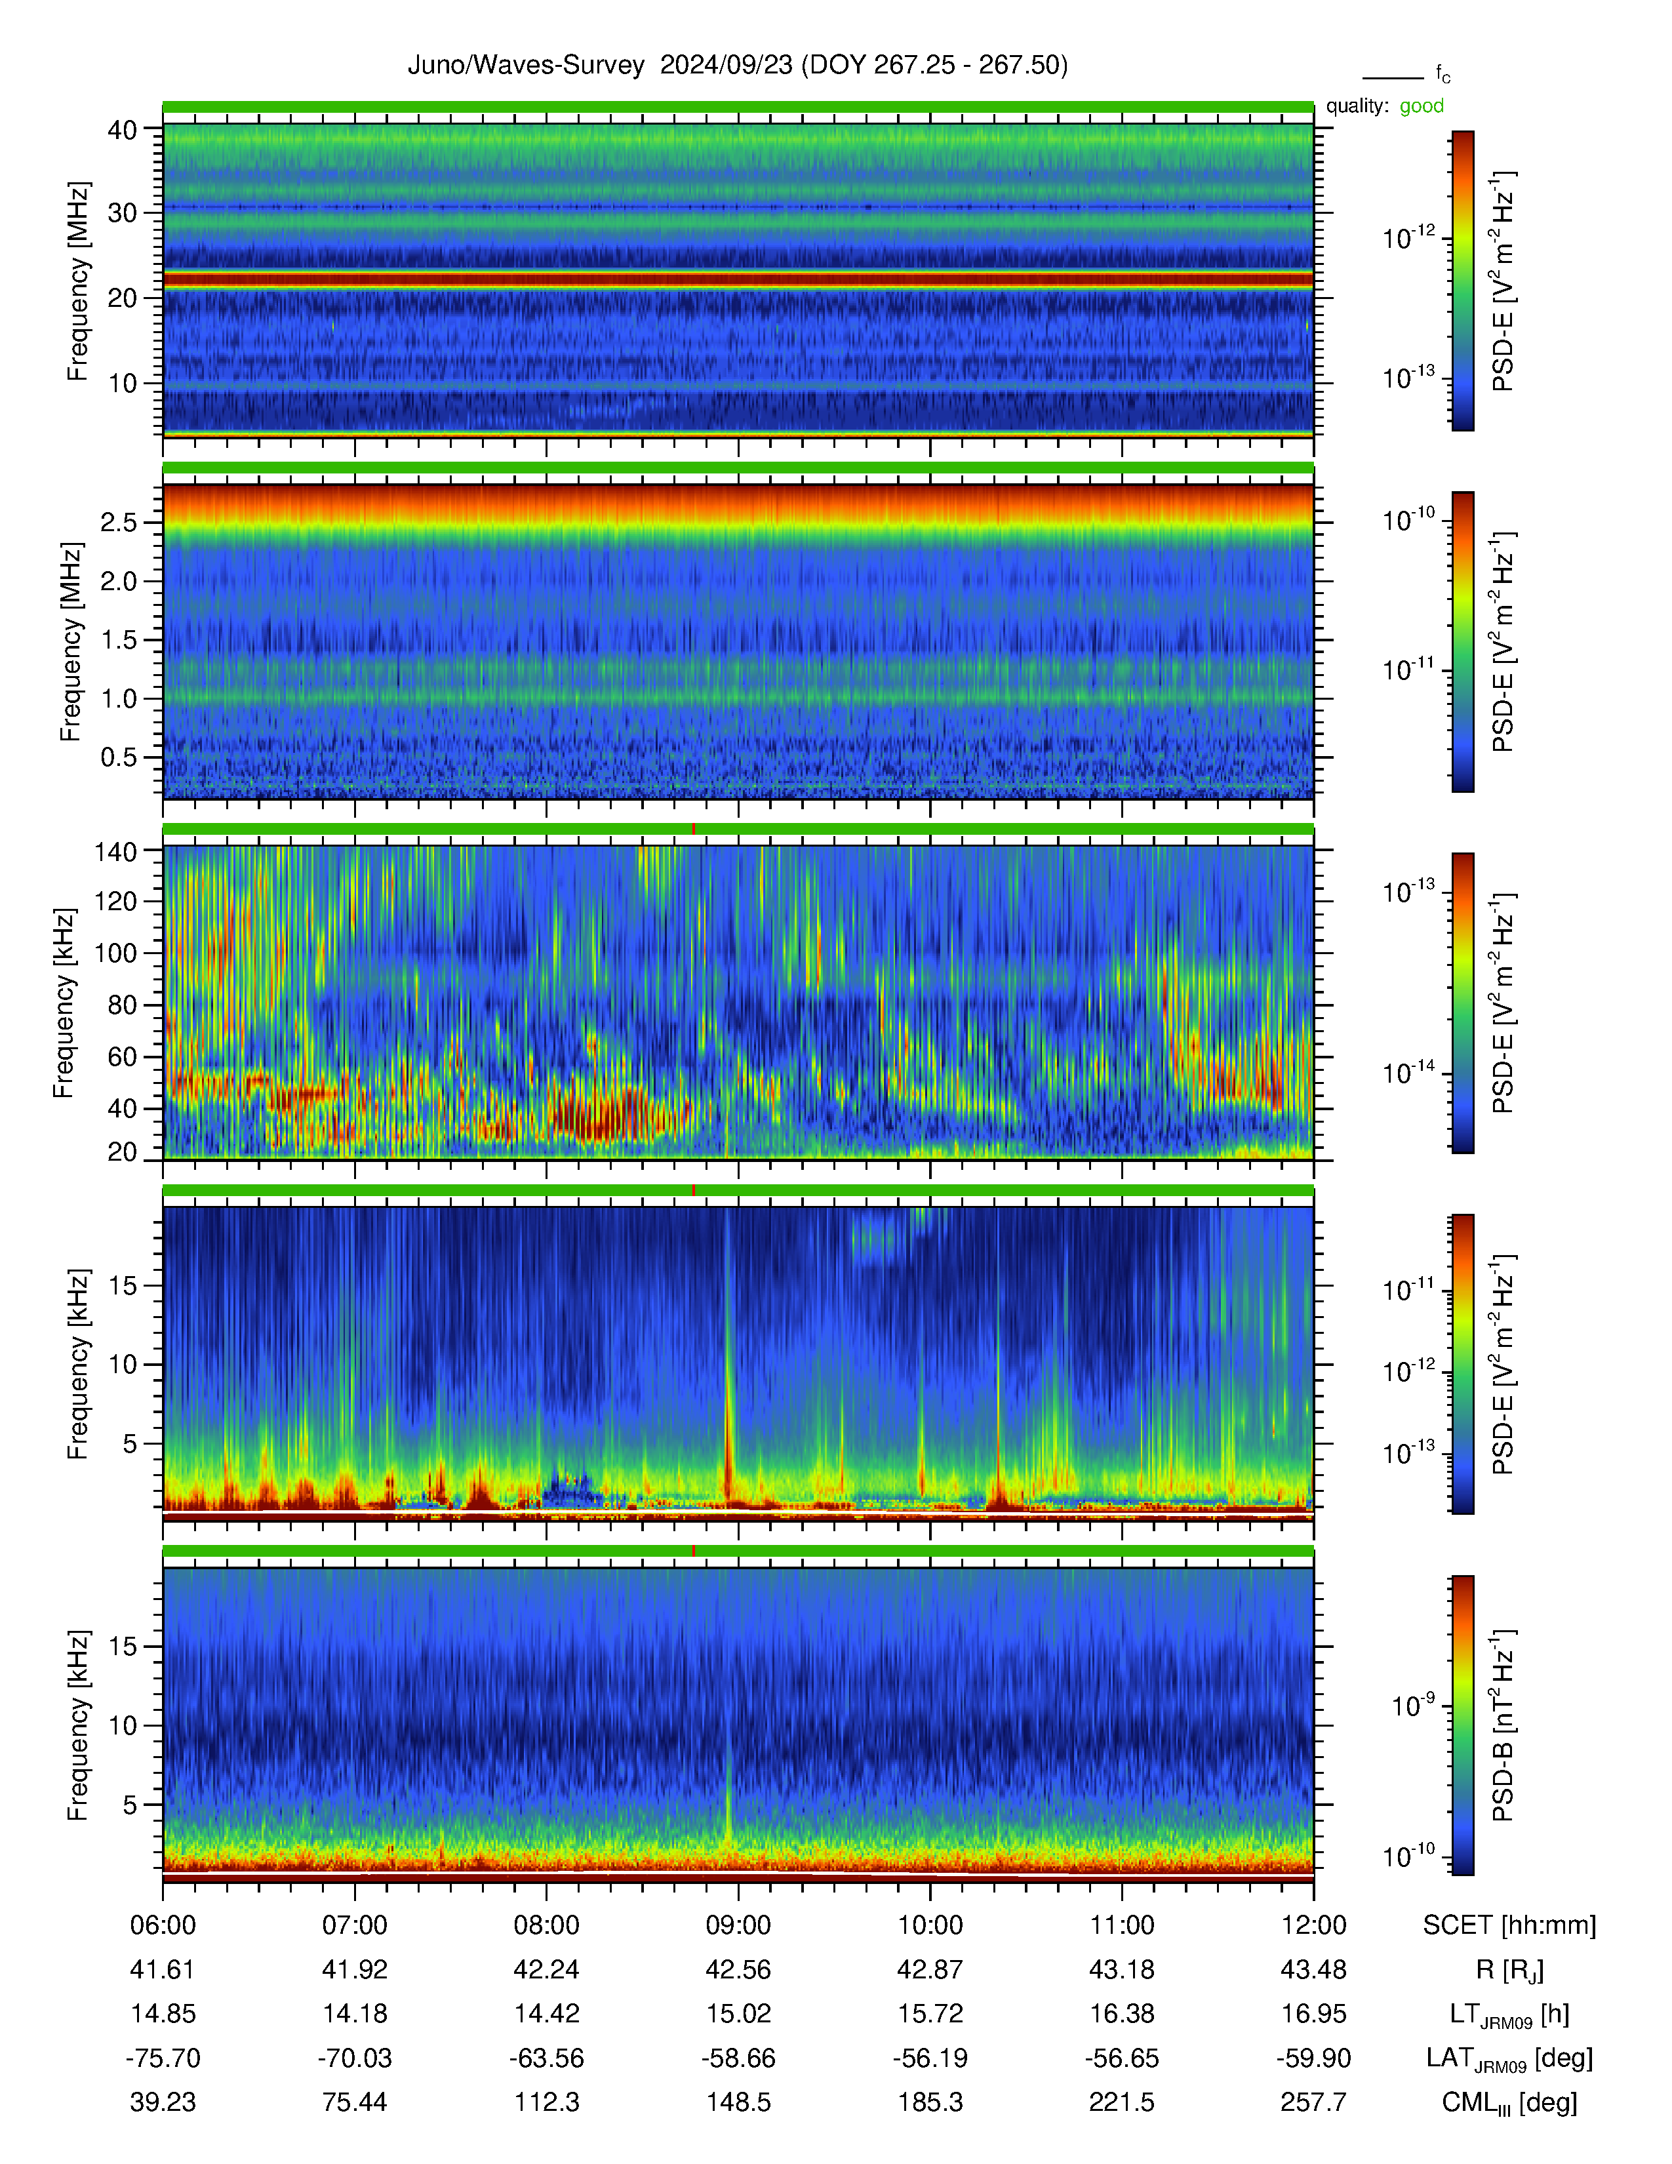Viewport: 1672px width, 2164px height.
Task: Click the fc legend line sample
Action: point(1393,77)
